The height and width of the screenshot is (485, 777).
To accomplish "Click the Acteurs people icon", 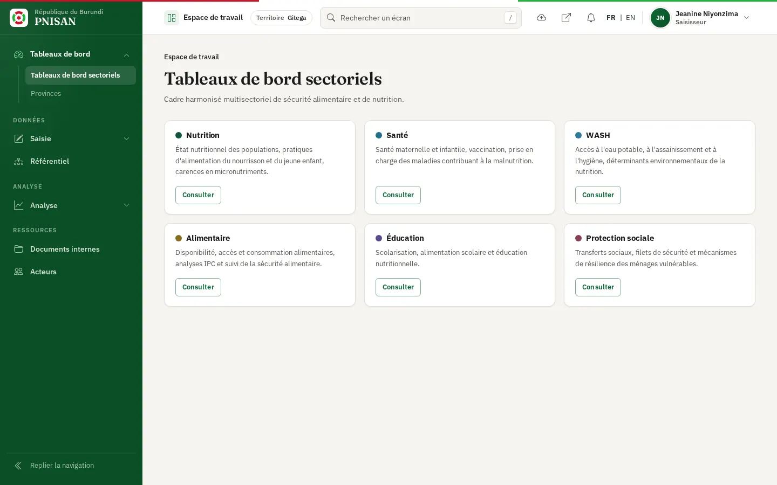I will pos(19,272).
